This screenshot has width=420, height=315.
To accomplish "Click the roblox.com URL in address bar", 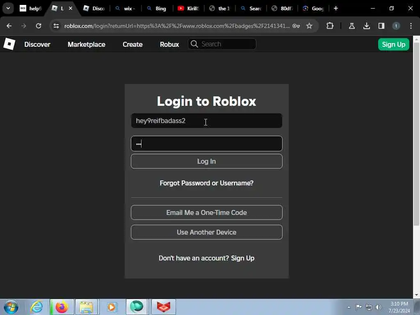I will (177, 26).
